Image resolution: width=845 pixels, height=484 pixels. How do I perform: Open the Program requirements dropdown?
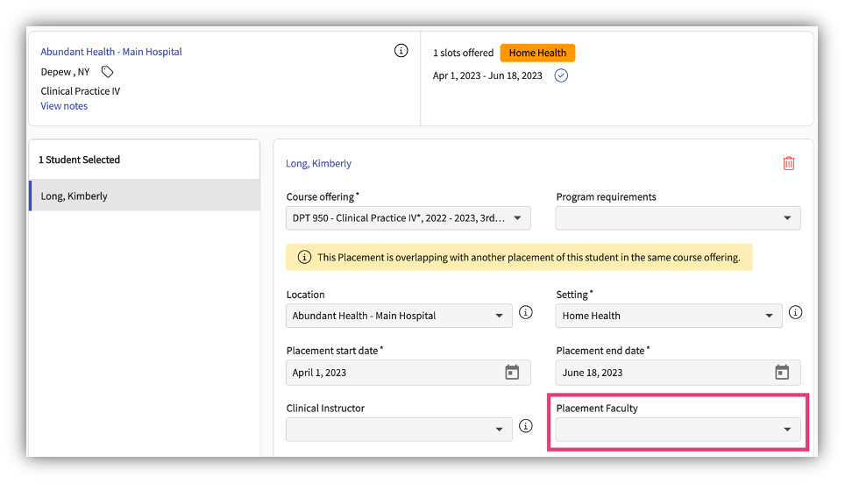click(x=678, y=218)
